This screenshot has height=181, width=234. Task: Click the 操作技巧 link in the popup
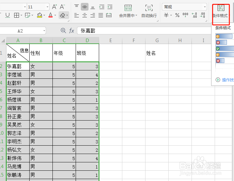pos(228,80)
